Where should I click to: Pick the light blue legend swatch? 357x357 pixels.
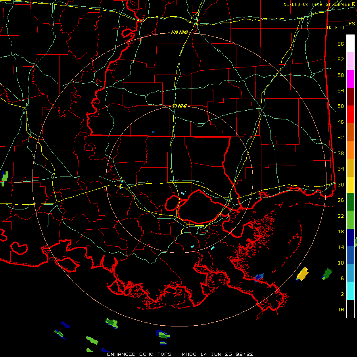350,273
